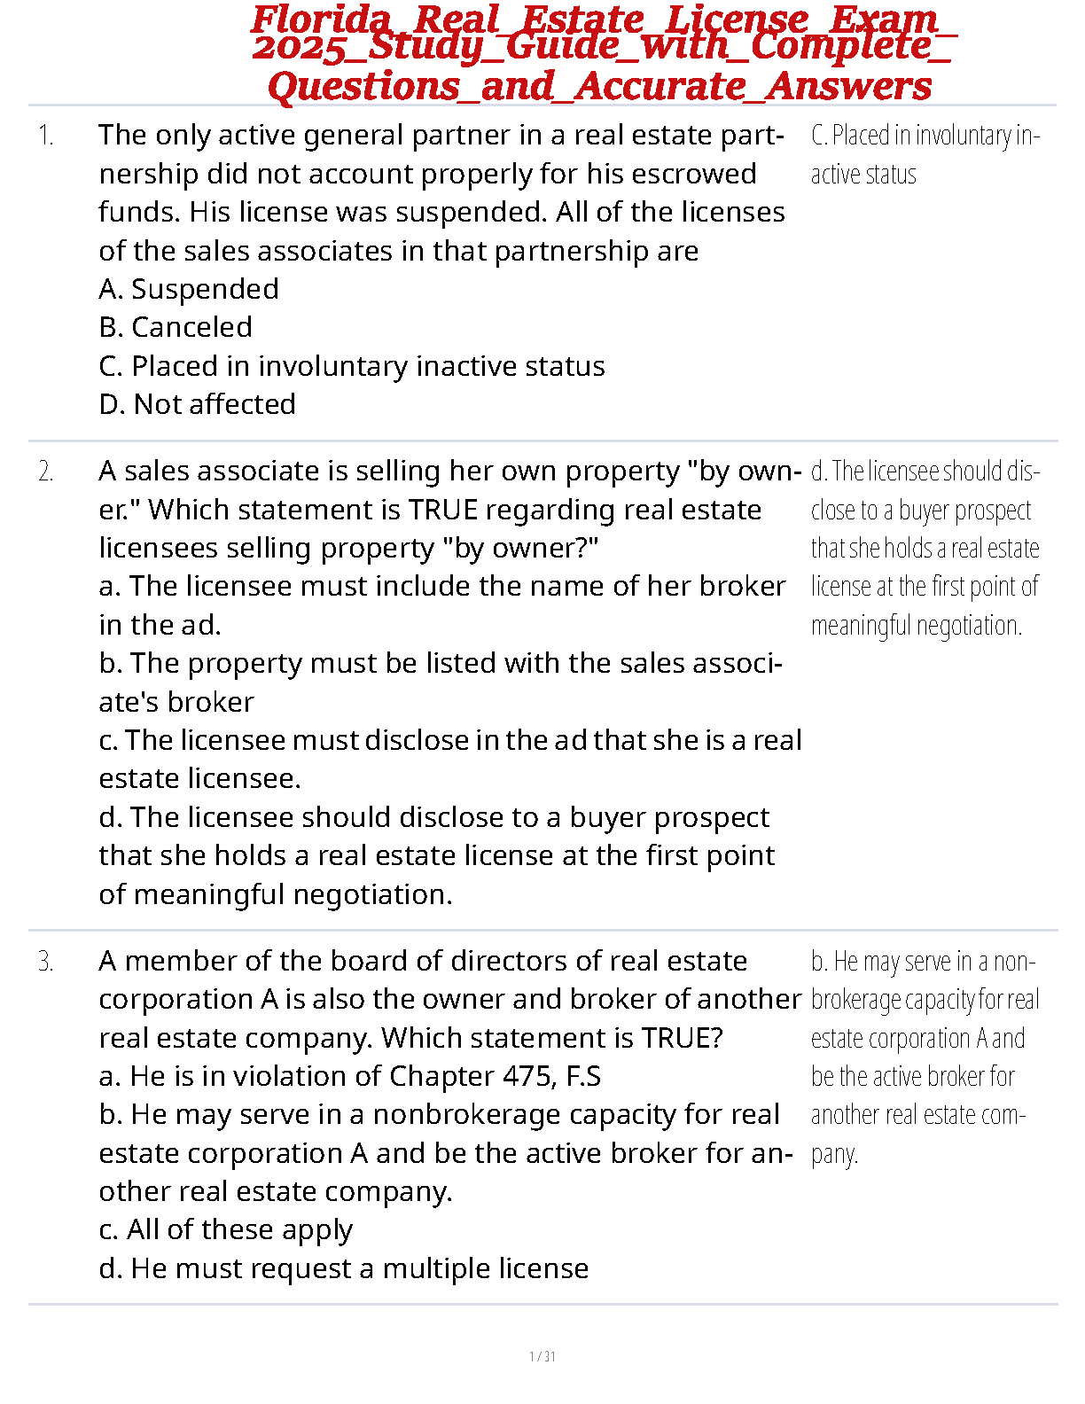Select question number 1 marker

pos(46,136)
